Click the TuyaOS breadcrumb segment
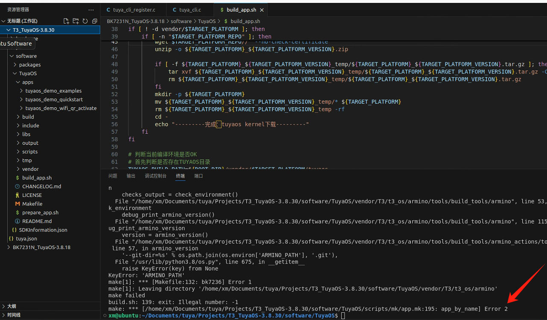 pos(207,21)
